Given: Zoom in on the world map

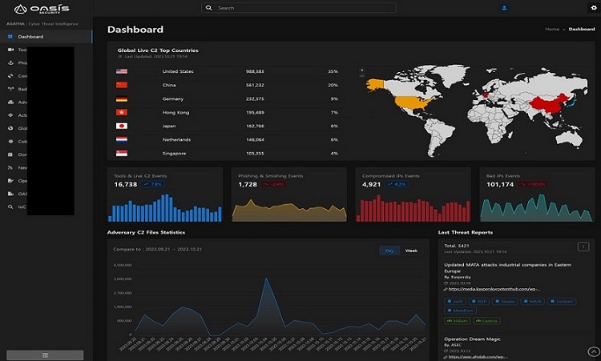Looking at the screenshot, I should coord(363,70).
